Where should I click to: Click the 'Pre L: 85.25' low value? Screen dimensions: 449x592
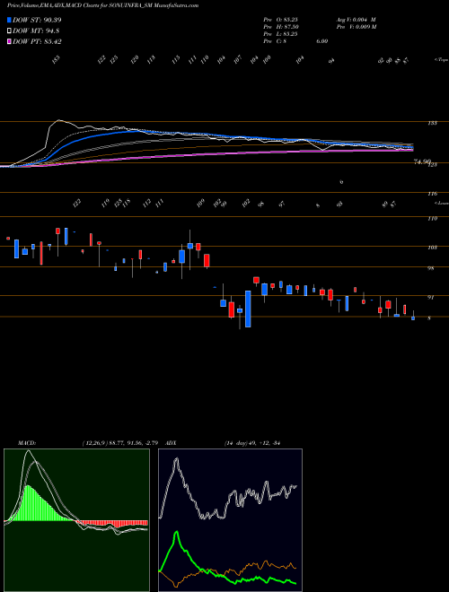point(283,34)
